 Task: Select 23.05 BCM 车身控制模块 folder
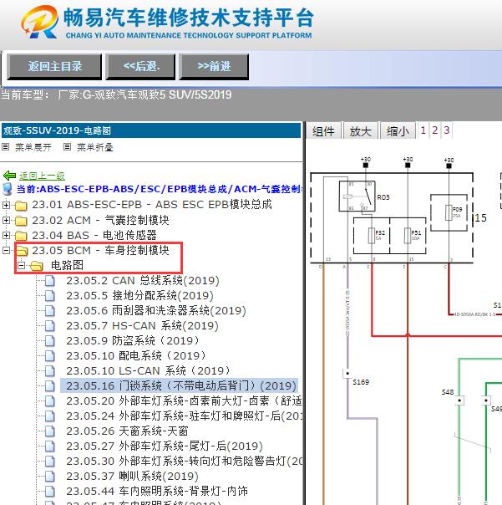point(100,250)
